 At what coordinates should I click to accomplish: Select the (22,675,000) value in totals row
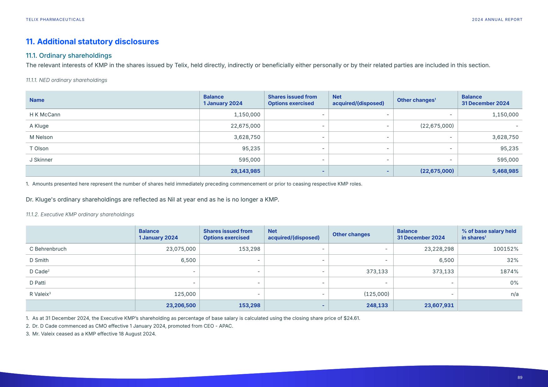(436, 171)
